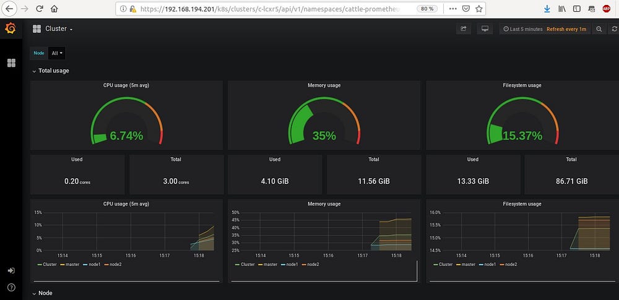Open the help question mark icon
This screenshot has width=619, height=300.
pyautogui.click(x=11, y=288)
